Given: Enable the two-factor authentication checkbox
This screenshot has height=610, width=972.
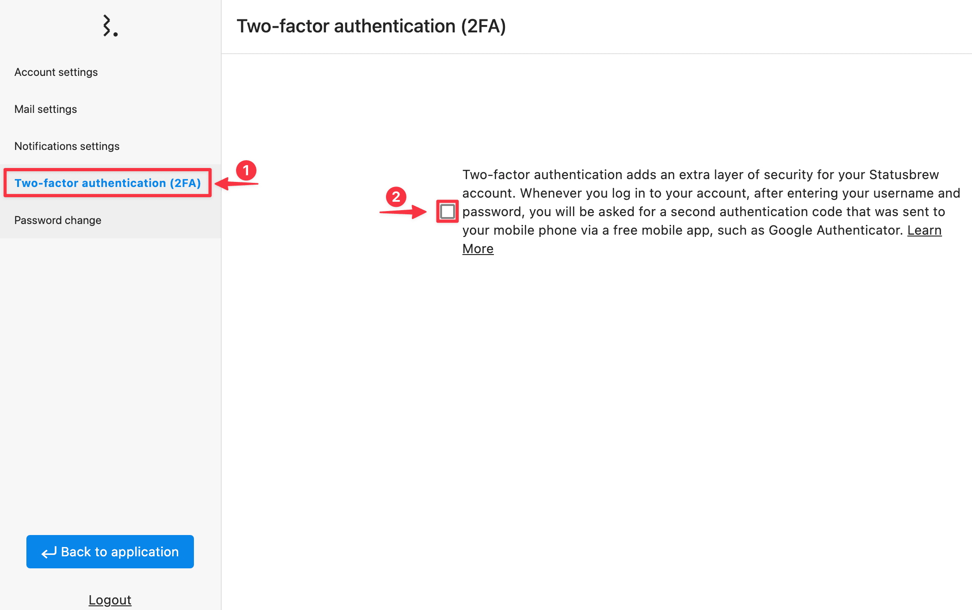Looking at the screenshot, I should click(x=447, y=212).
